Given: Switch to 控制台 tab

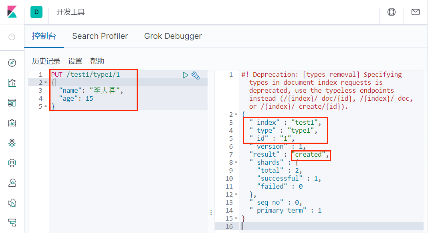Looking at the screenshot, I should point(44,36).
